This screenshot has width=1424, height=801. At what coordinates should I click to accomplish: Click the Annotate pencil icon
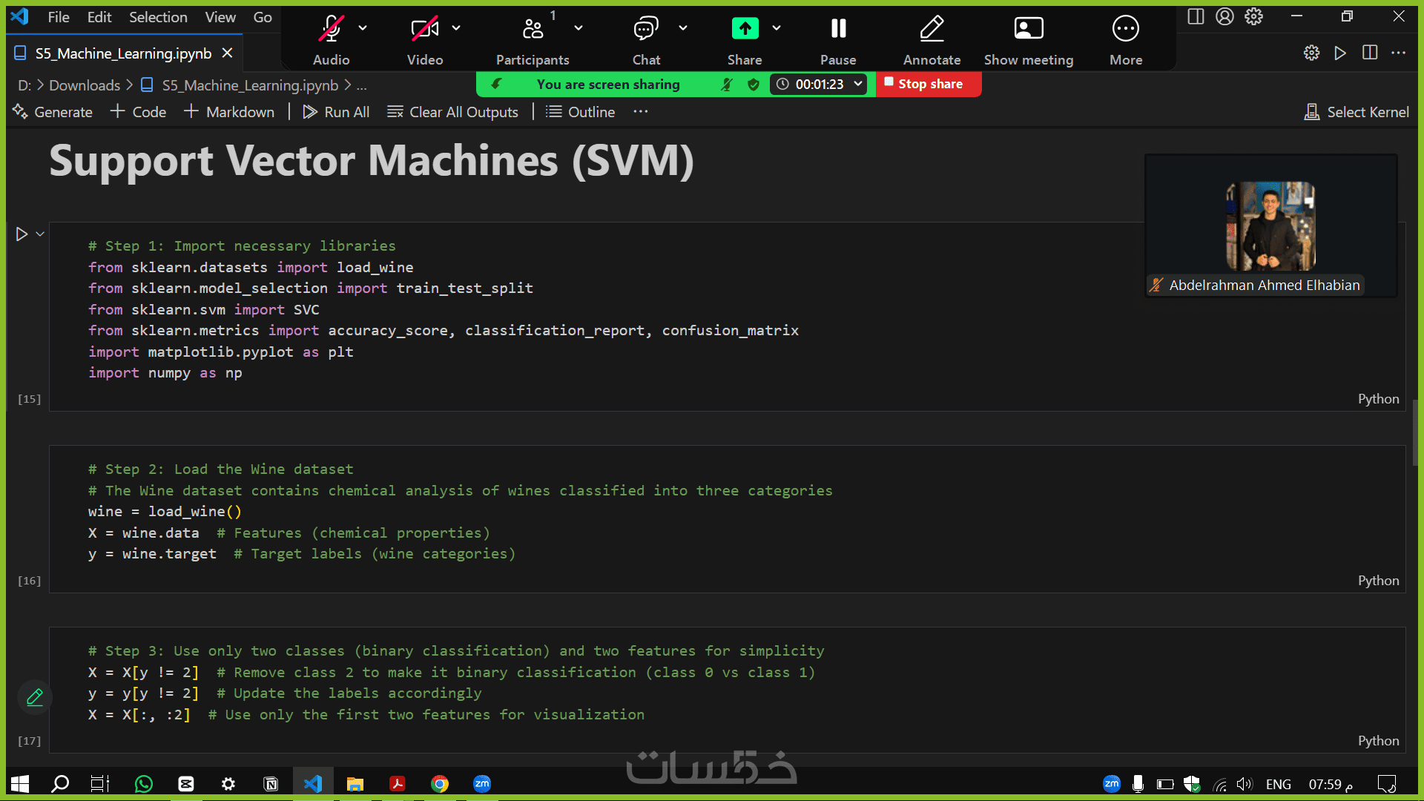click(x=932, y=30)
